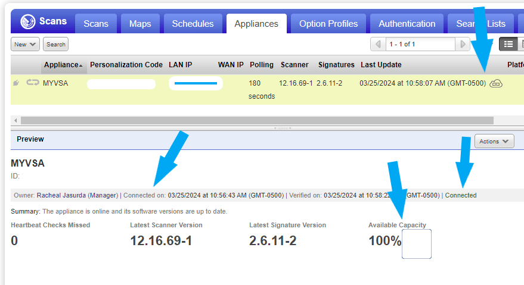This screenshot has height=285, width=524.
Task: Click the 1 - 1 of 1 page field
Action: pyautogui.click(x=420, y=44)
